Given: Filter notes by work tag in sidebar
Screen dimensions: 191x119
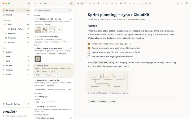Looking at the screenshot, I should click(16, 56).
